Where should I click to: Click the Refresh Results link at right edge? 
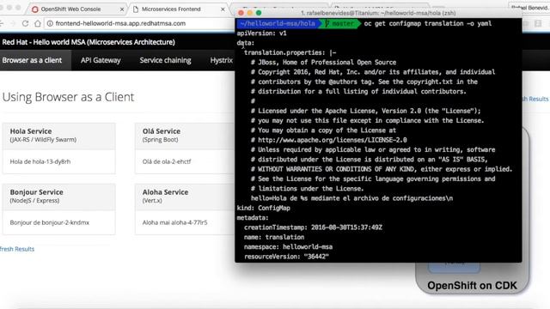coord(535,100)
